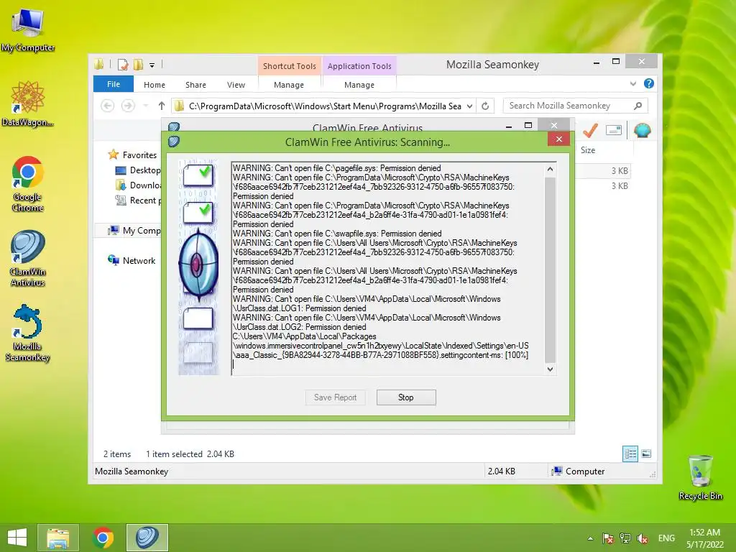
Task: Open My Computer desktop icon
Action: (x=28, y=30)
